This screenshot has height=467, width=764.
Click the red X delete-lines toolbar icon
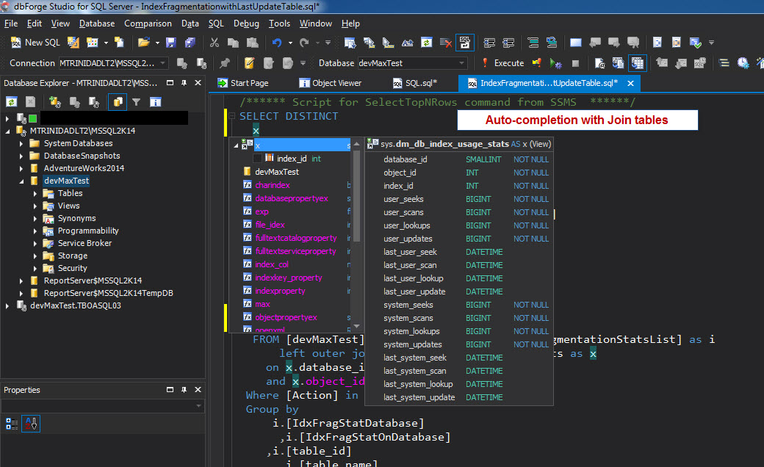click(445, 43)
